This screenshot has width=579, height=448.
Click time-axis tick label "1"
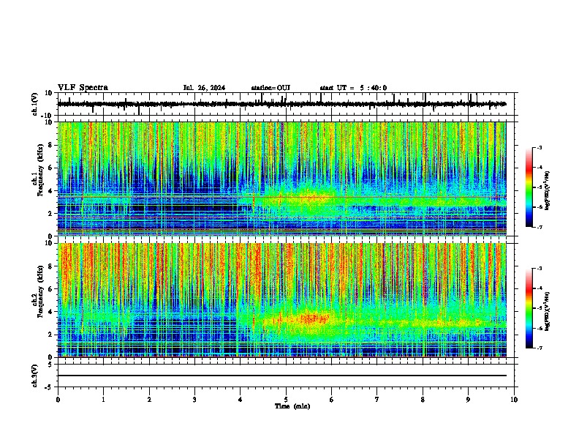(103, 400)
